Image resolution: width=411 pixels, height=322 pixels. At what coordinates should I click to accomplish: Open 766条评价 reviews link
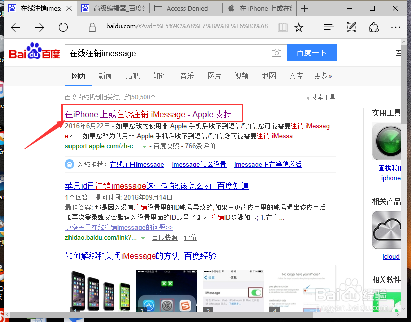(200, 146)
